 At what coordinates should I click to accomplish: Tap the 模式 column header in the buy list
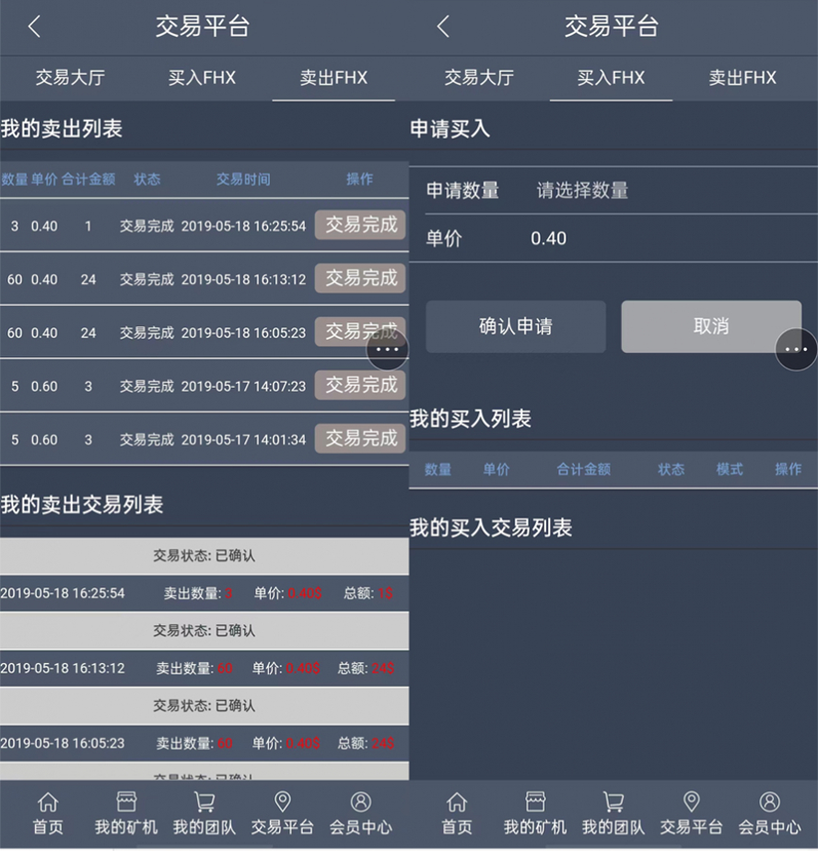click(730, 470)
